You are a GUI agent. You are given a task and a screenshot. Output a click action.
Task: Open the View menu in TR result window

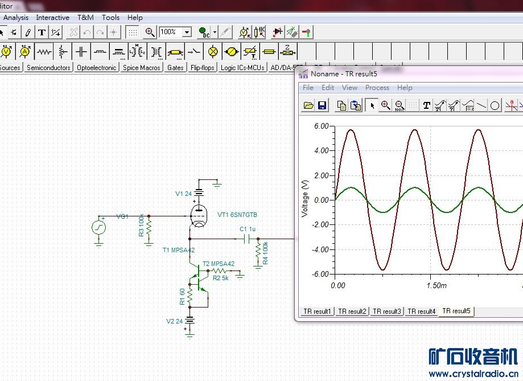point(349,88)
